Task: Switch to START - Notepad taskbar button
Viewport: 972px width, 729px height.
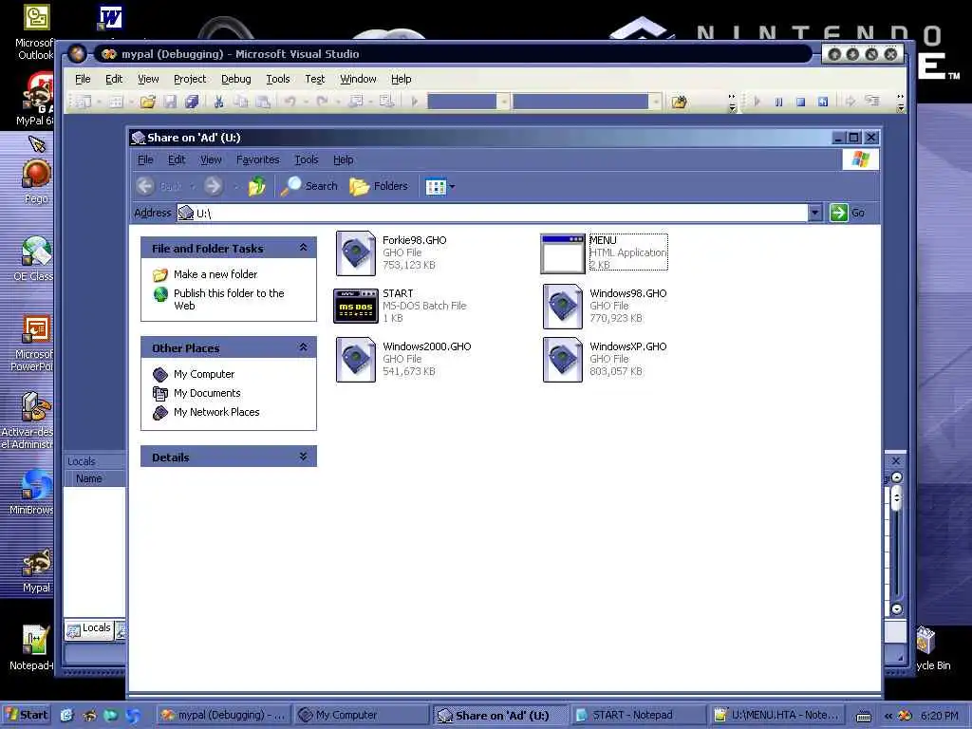Action: pyautogui.click(x=637, y=715)
